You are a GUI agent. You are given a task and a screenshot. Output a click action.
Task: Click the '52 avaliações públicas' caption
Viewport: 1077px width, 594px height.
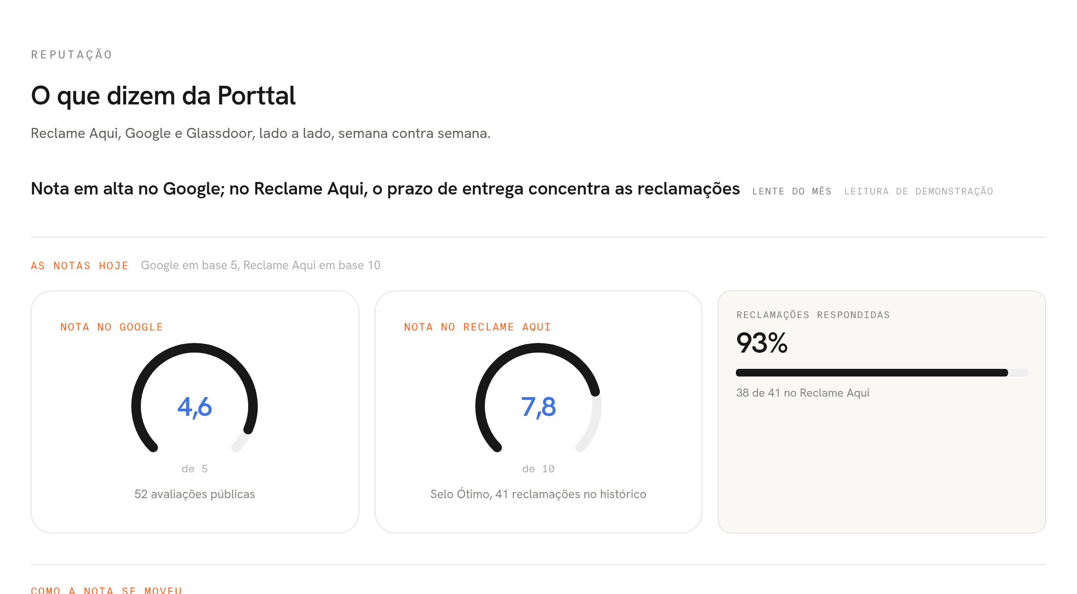[195, 494]
